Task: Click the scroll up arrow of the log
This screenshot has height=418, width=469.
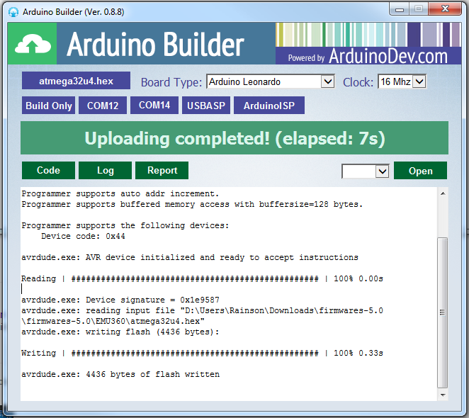Action: pos(443,193)
